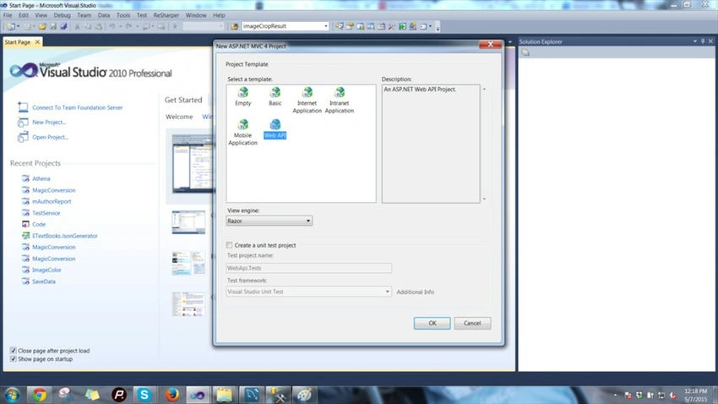Close the Start Page tab
Viewport: 718px width, 404px height.
point(37,42)
